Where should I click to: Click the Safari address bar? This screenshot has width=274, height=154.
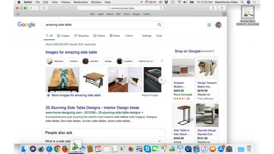[x=120, y=8]
